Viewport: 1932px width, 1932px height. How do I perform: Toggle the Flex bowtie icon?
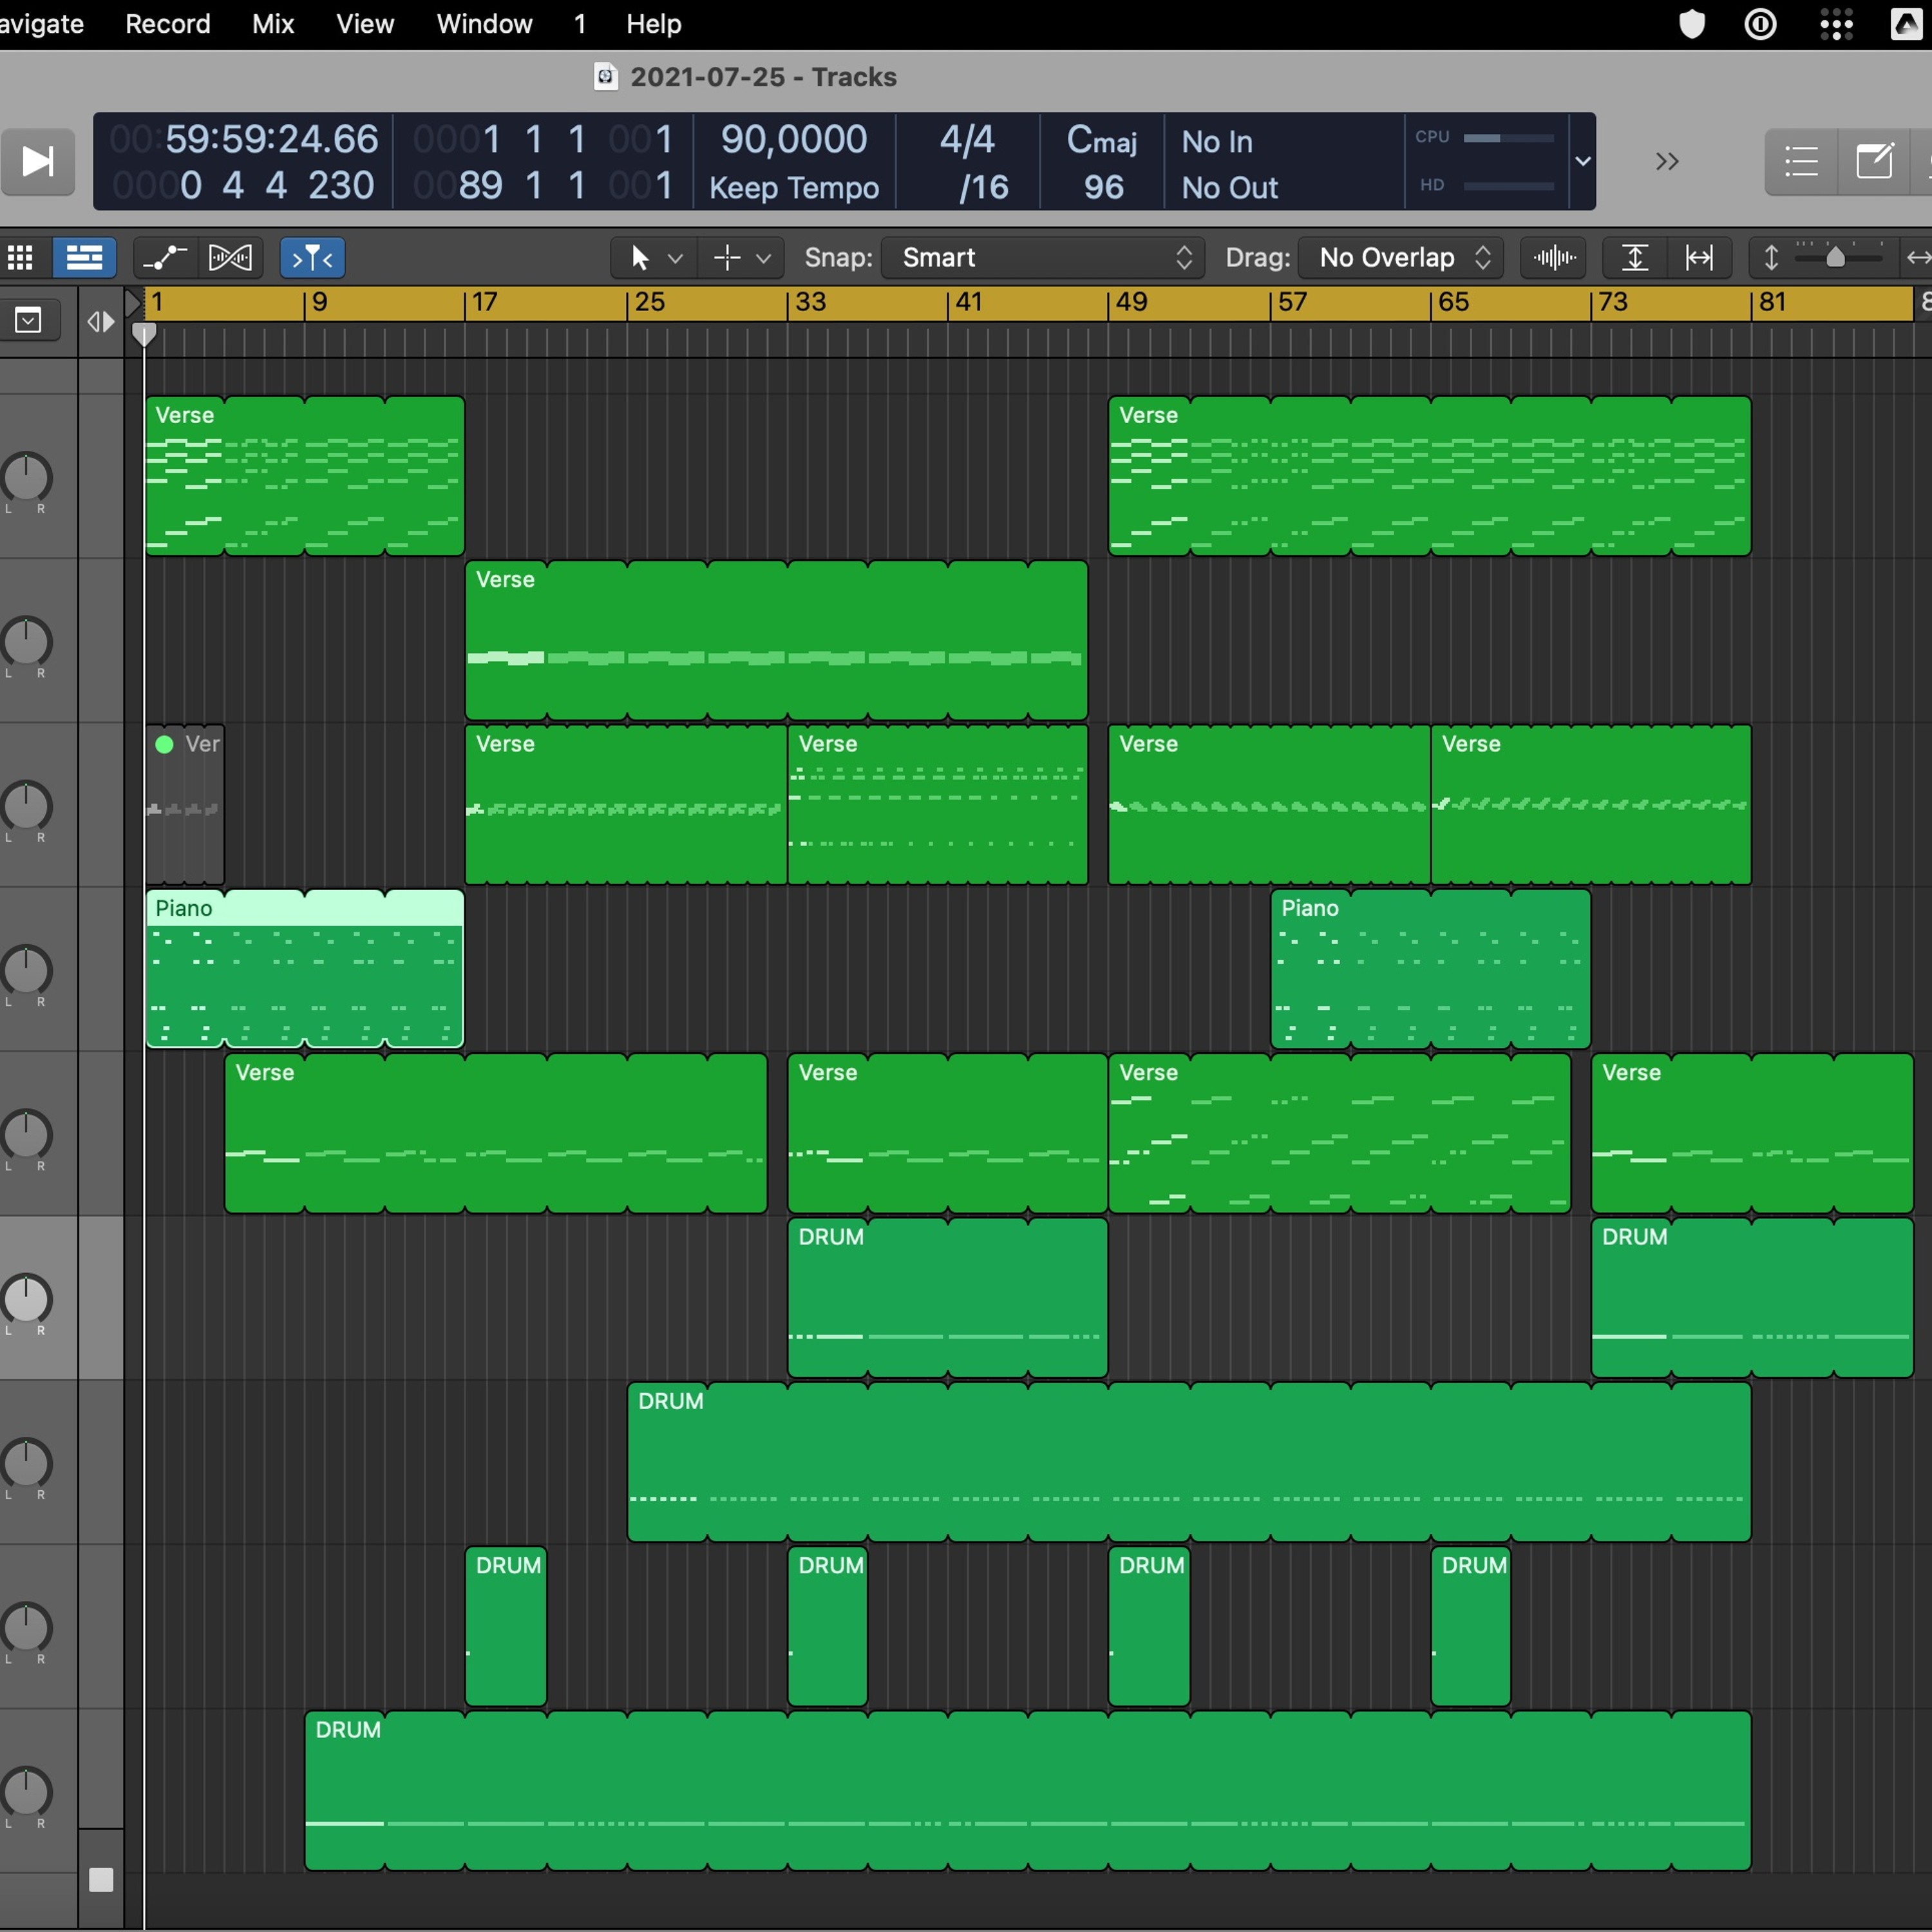pyautogui.click(x=230, y=258)
